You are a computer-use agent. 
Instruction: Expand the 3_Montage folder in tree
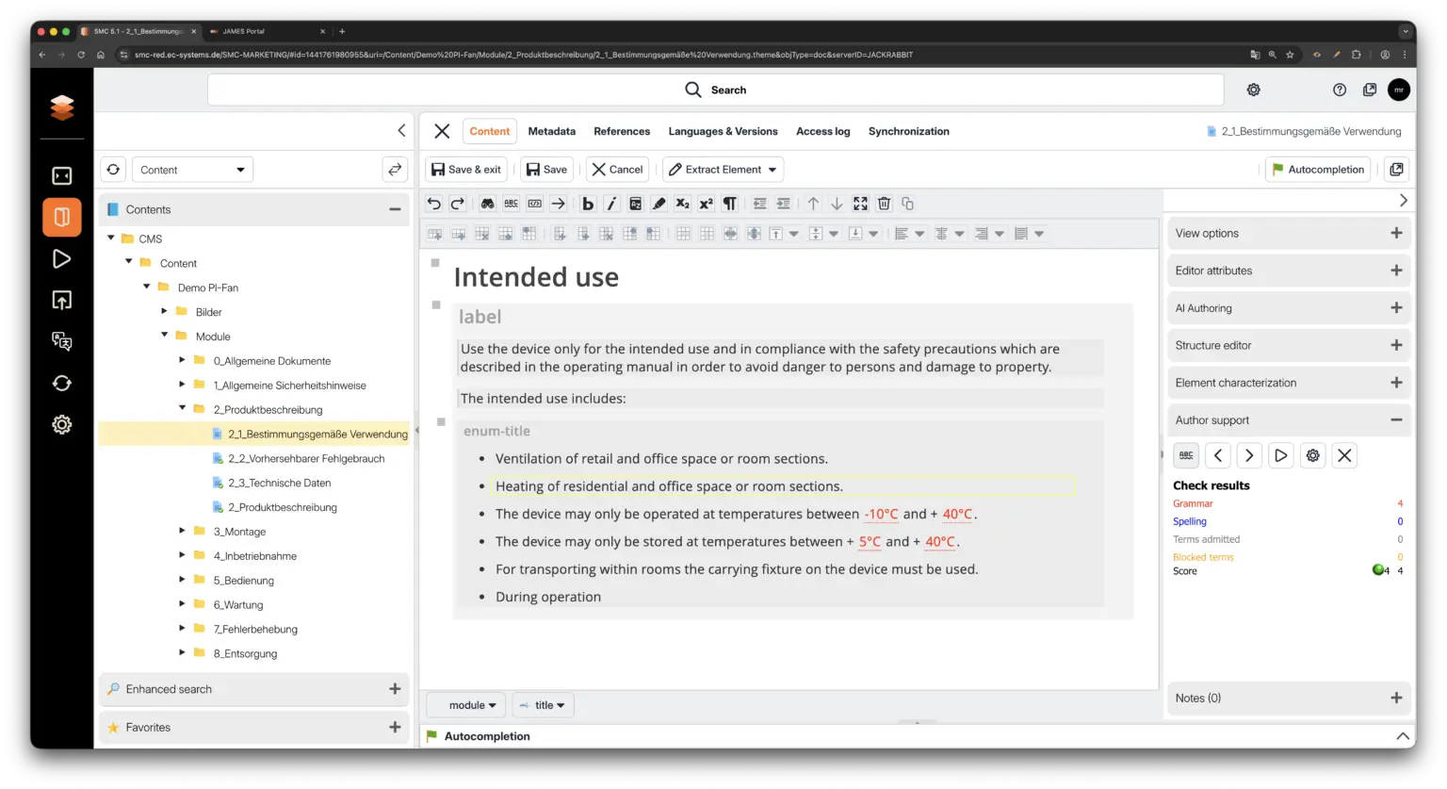[x=183, y=532]
